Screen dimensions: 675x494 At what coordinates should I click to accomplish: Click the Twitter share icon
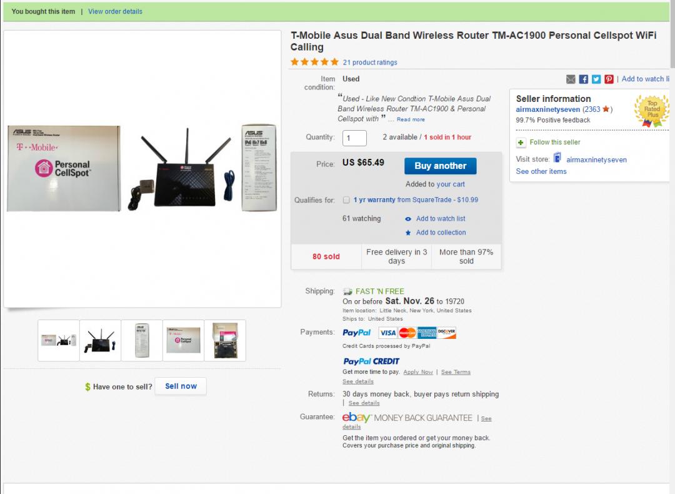click(596, 79)
